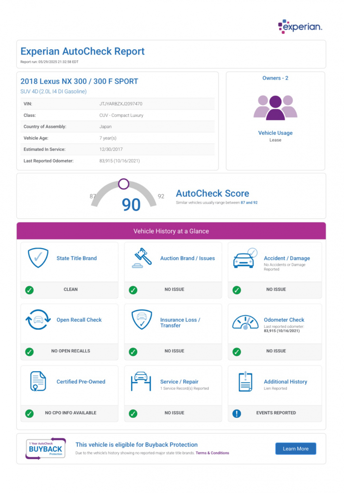
Task: Open the Certified Pre-Owned link
Action: click(81, 382)
